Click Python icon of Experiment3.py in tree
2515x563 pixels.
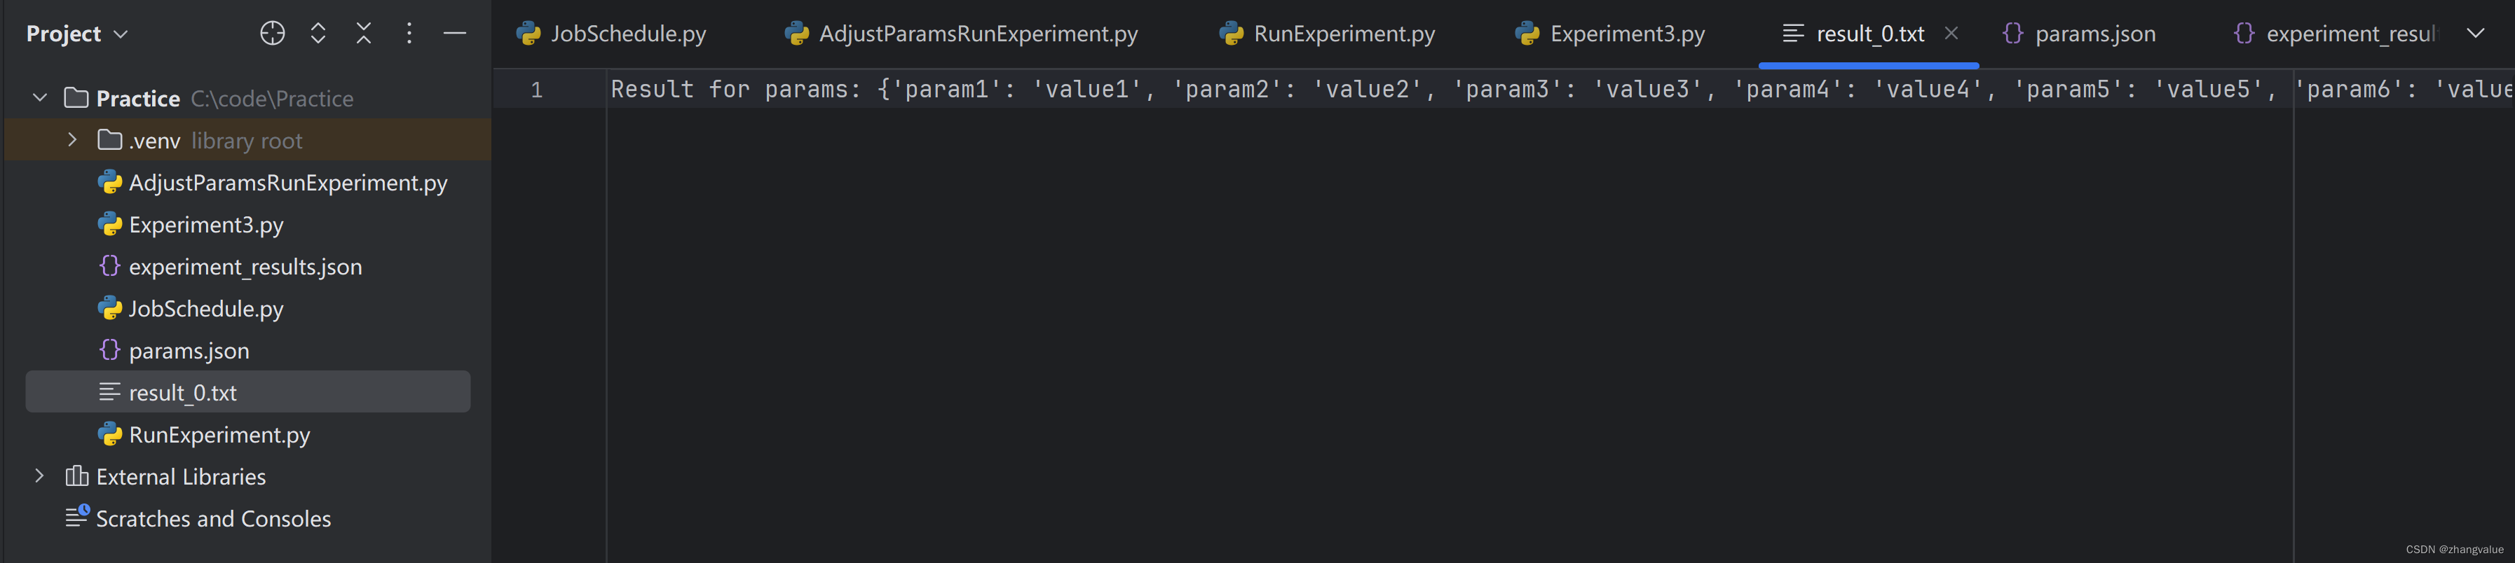(x=109, y=224)
